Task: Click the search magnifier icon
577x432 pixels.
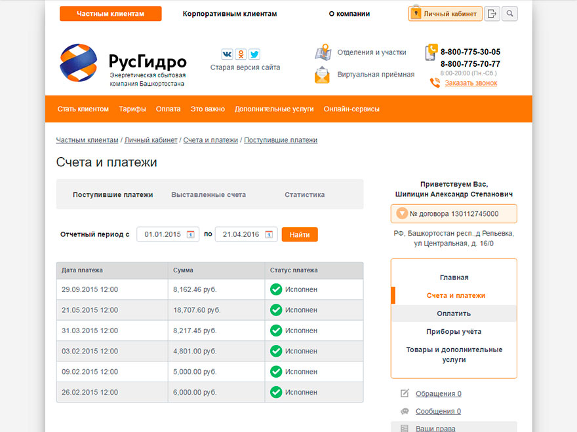Action: [x=509, y=14]
